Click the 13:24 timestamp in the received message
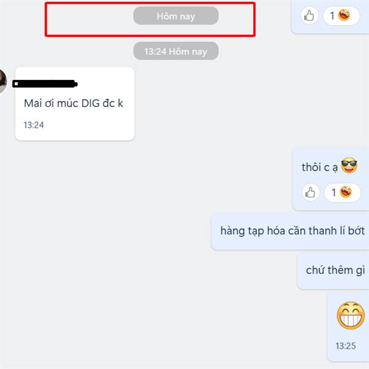The height and width of the screenshot is (369, 369). 34,125
